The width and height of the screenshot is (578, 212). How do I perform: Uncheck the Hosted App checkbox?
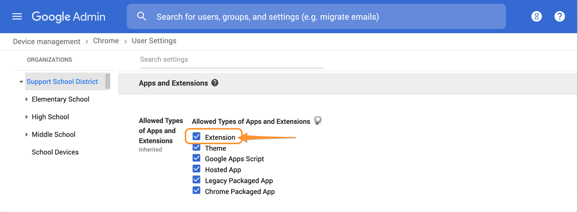pos(197,169)
